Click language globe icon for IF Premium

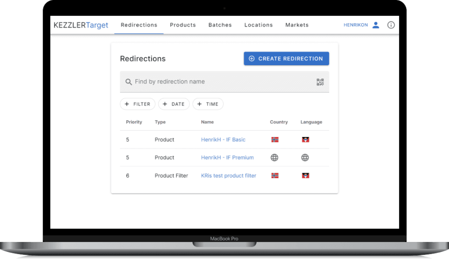point(305,157)
